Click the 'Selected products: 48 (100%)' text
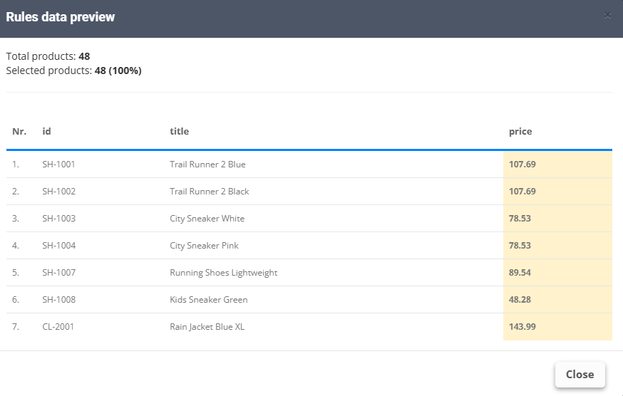 73,71
